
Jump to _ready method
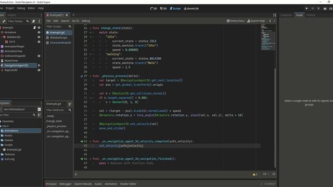(x=50, y=116)
